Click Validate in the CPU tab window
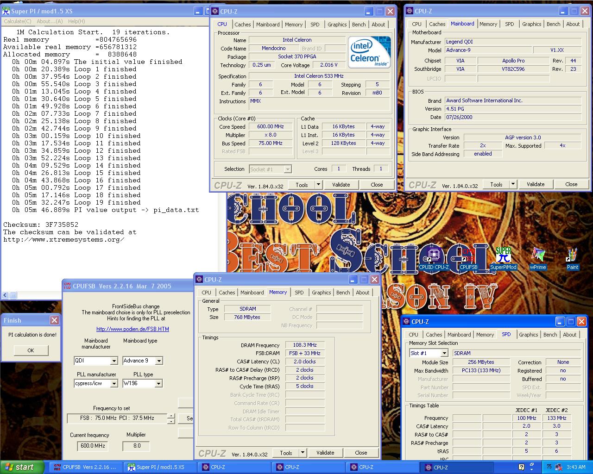 (341, 185)
